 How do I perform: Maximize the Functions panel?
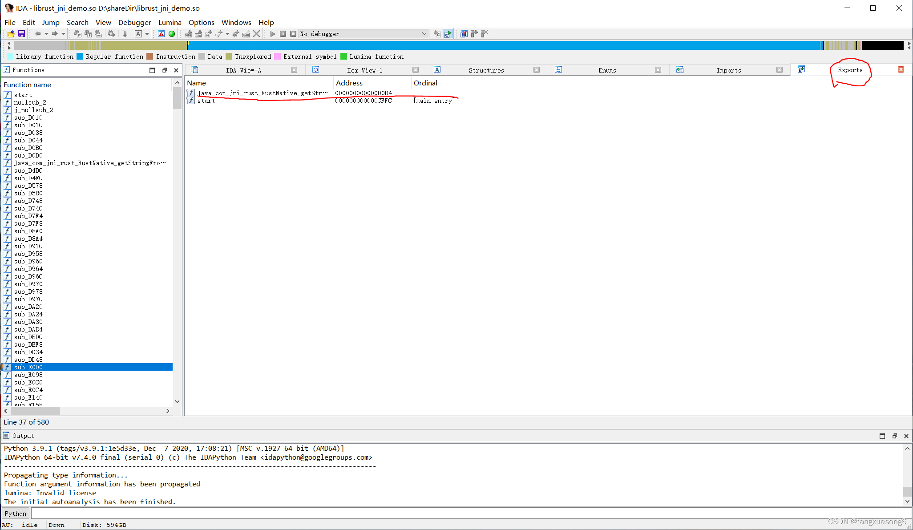point(152,70)
